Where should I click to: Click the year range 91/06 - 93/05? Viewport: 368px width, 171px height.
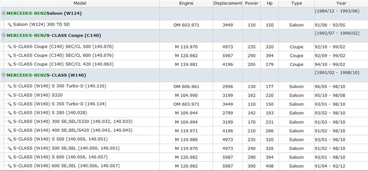pos(330,25)
